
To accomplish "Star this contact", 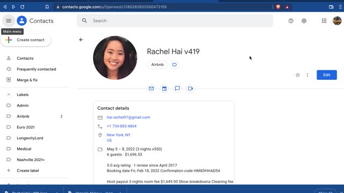I will coord(297,75).
